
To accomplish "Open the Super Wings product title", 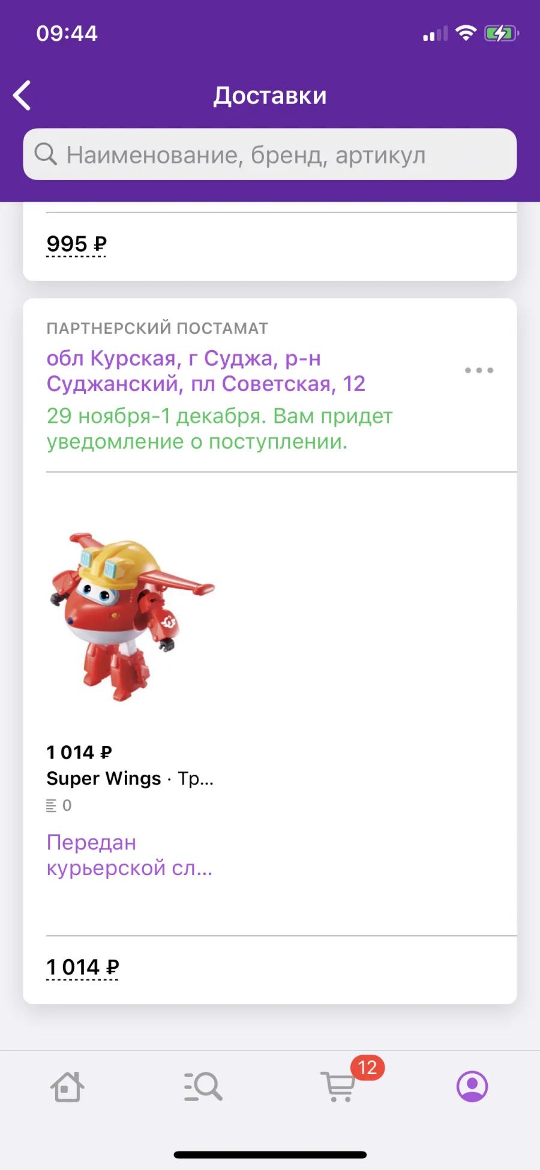I will (x=130, y=778).
